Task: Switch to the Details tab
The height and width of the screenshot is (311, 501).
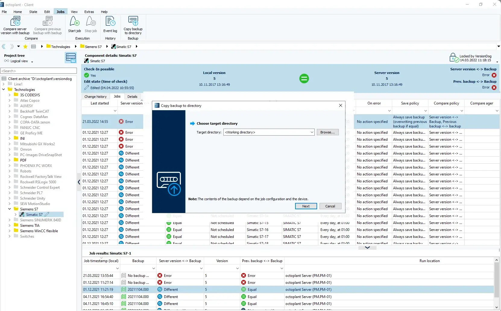Action: [x=132, y=97]
